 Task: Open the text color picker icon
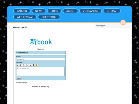pyautogui.click(x=23, y=65)
